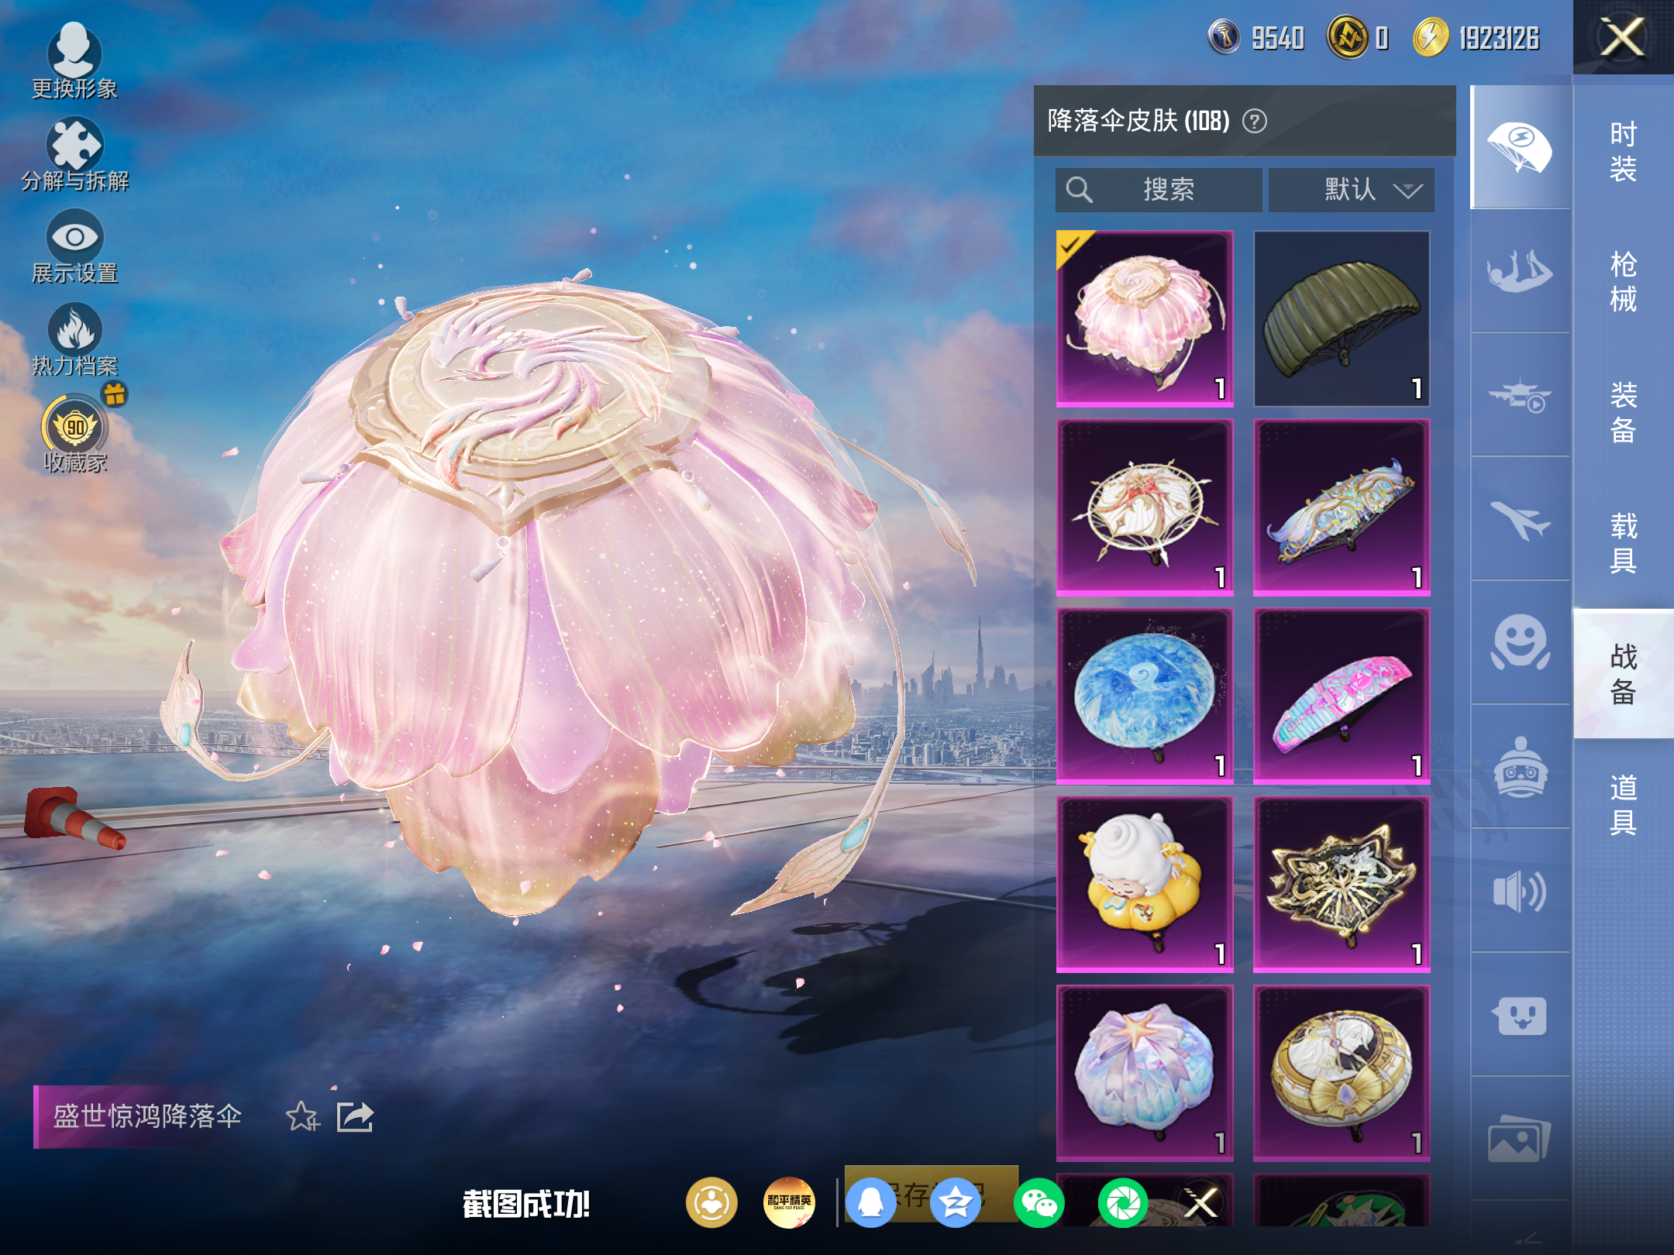Select the ornate blue-gold winged parachute thumbnail
The image size is (1674, 1255).
1342,507
